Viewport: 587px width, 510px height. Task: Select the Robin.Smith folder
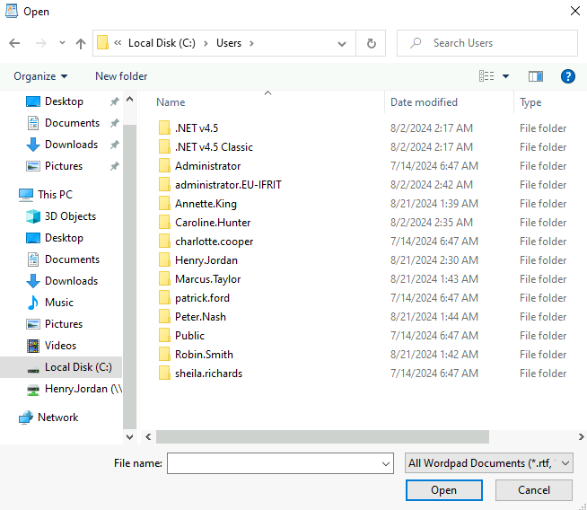(x=204, y=355)
